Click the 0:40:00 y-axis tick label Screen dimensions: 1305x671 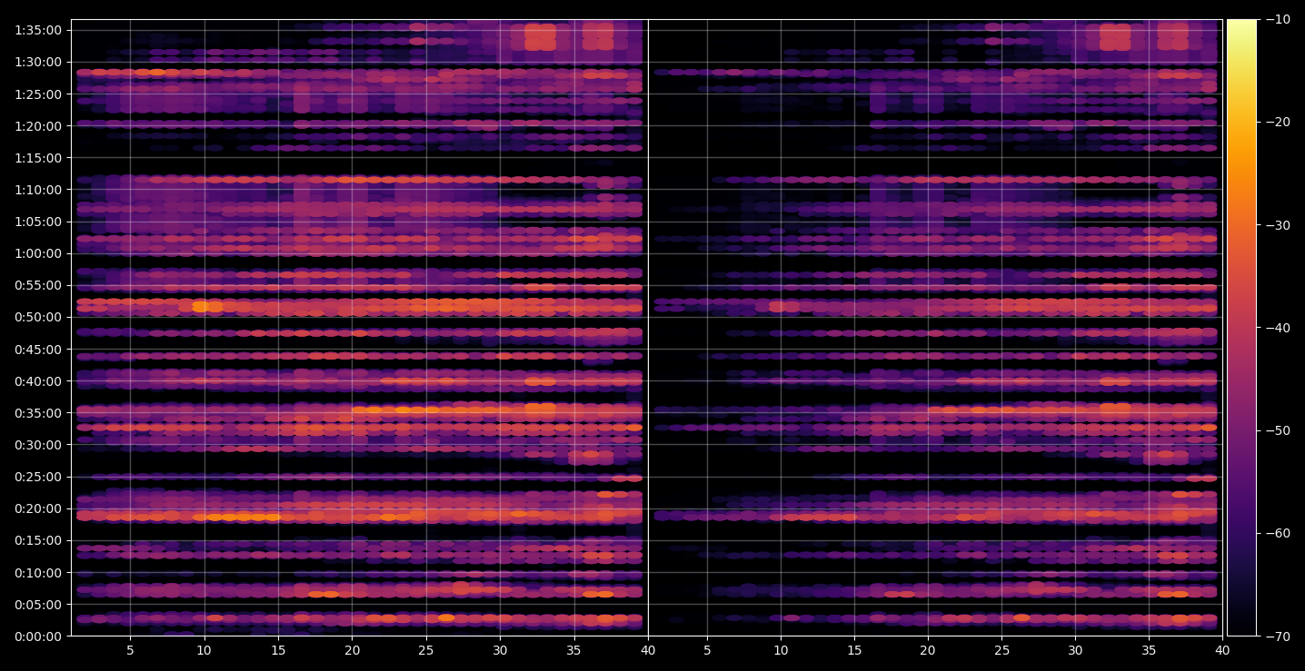[38, 380]
